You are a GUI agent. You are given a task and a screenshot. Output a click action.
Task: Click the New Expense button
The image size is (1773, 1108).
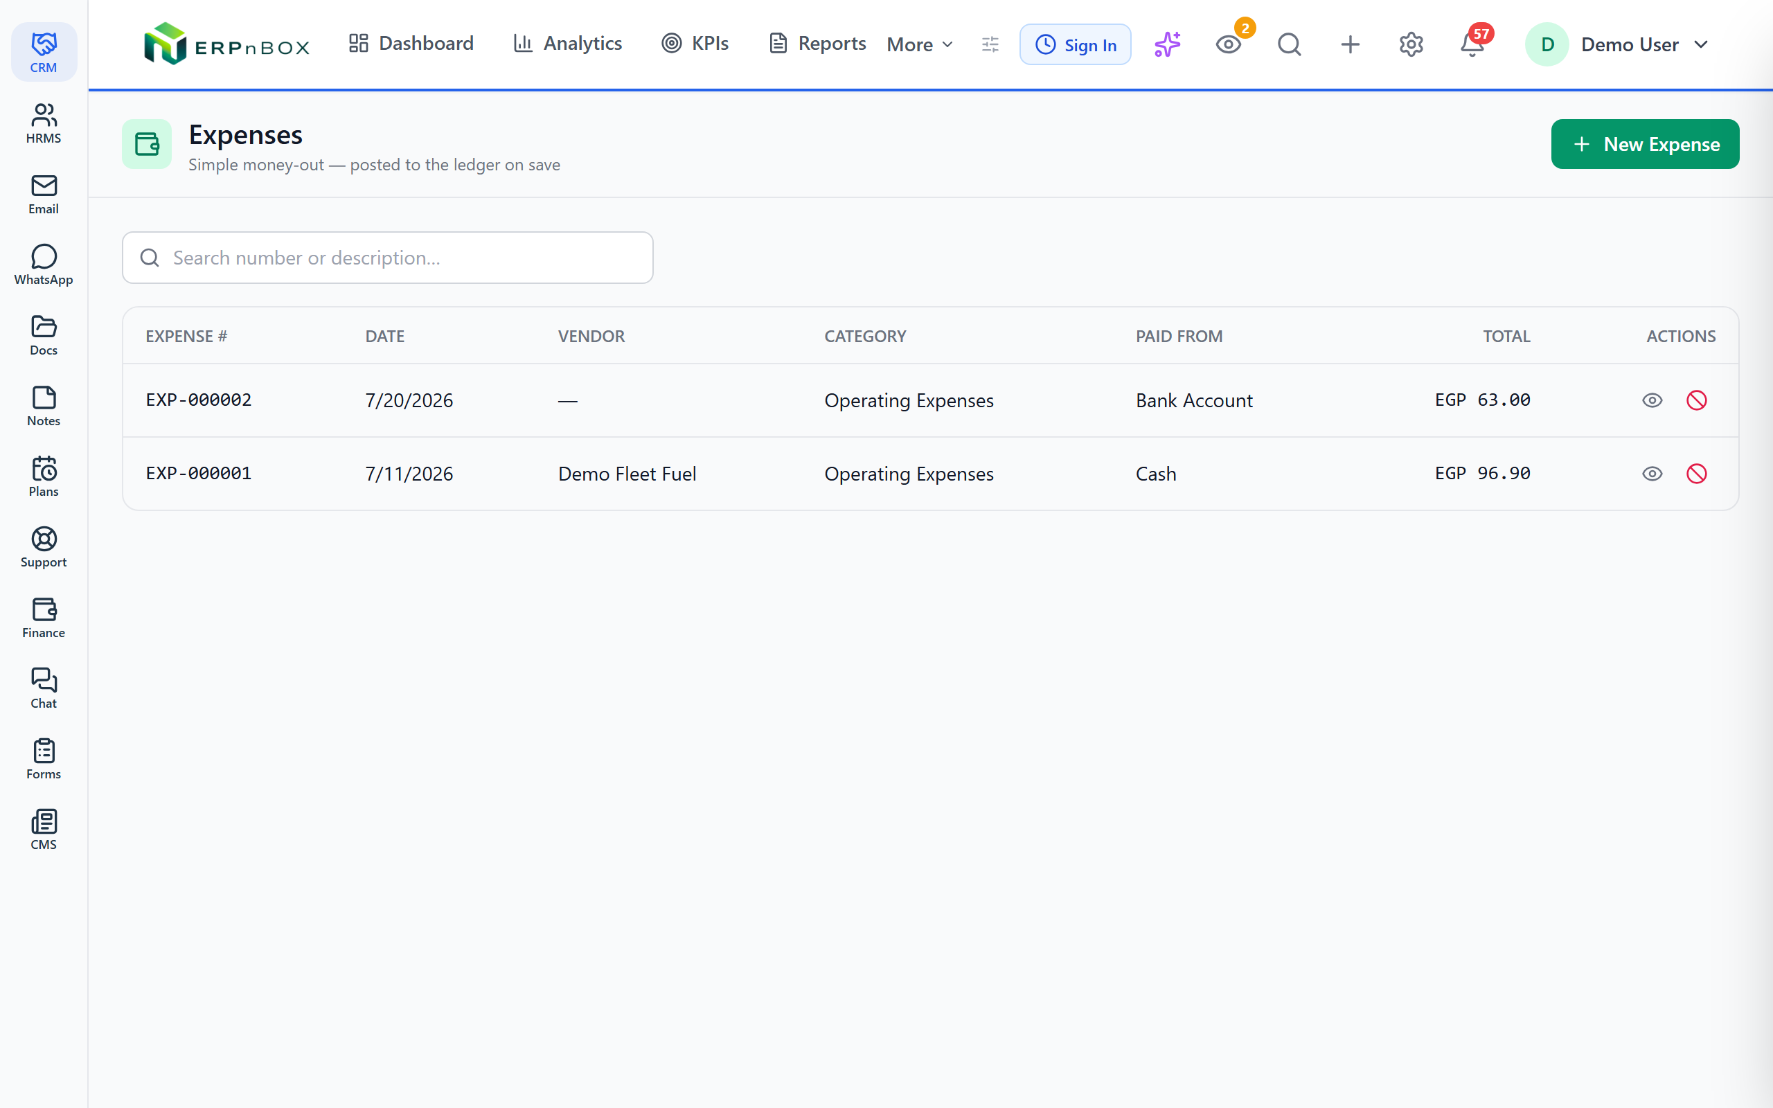pyautogui.click(x=1645, y=143)
